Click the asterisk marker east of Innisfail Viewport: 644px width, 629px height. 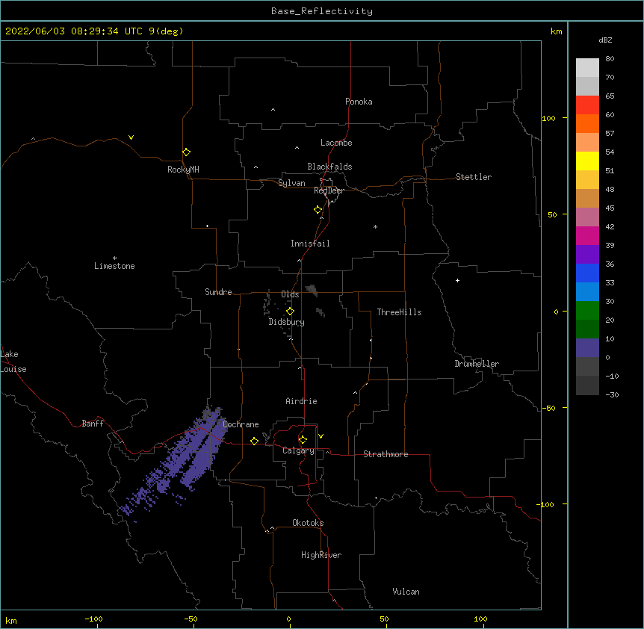(375, 227)
